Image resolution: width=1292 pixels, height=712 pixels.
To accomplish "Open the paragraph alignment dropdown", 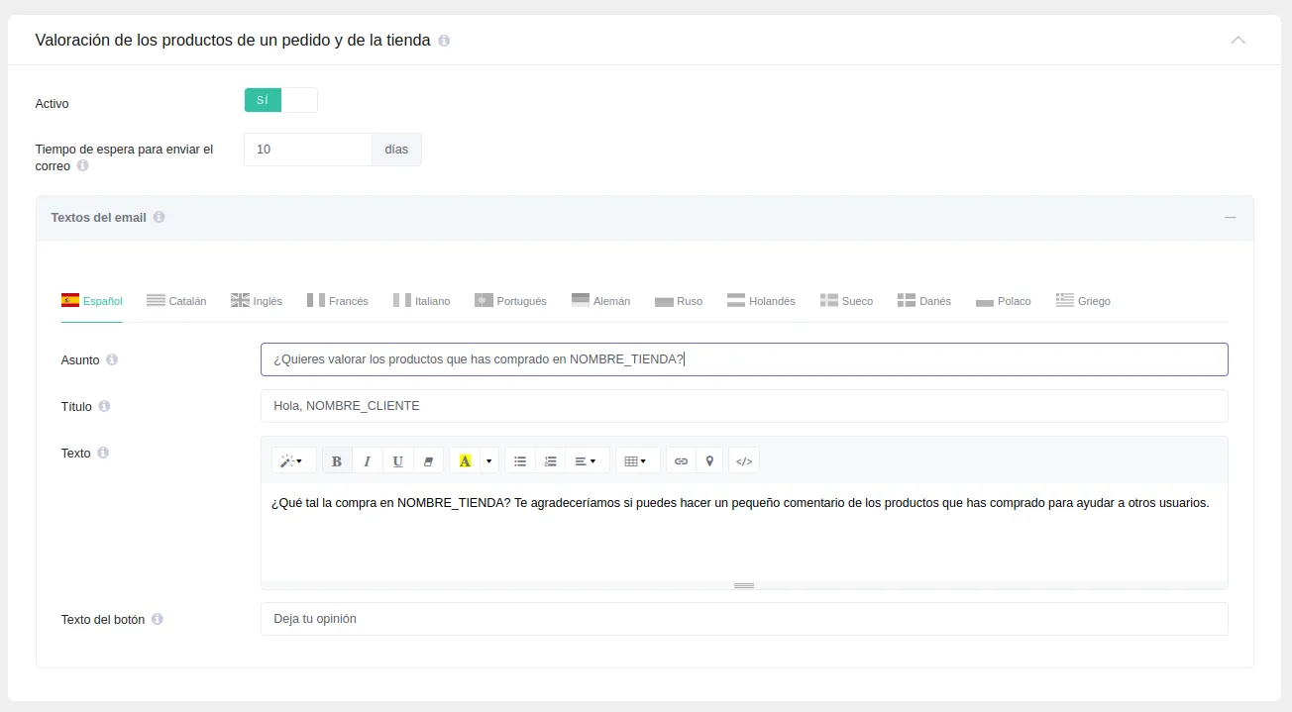I will point(587,460).
